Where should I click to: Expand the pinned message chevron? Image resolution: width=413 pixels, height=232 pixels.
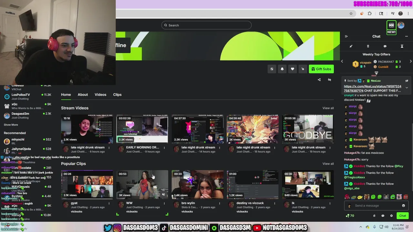click(x=407, y=88)
